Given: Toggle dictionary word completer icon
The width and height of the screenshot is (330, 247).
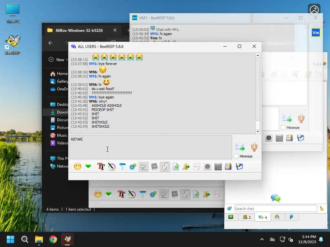Looking at the screenshot, I should click(154, 167).
